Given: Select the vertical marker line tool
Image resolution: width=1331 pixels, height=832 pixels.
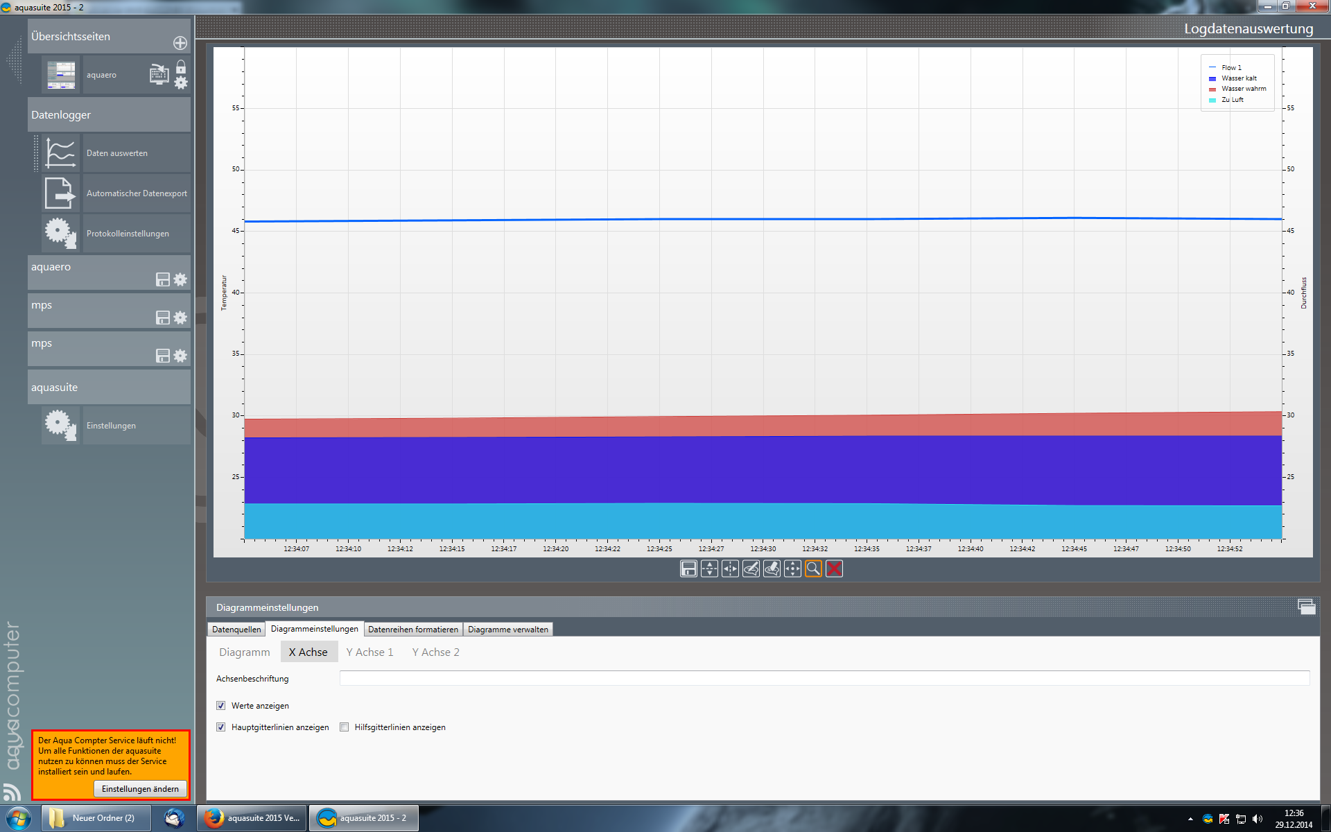Looking at the screenshot, I should pyautogui.click(x=730, y=569).
